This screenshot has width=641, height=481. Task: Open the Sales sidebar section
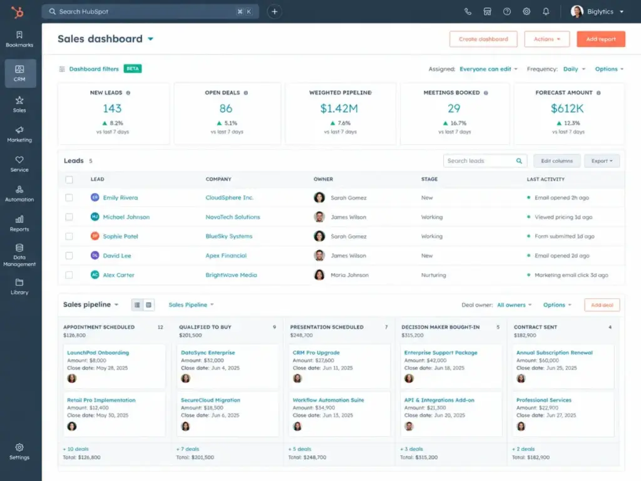tap(19, 105)
